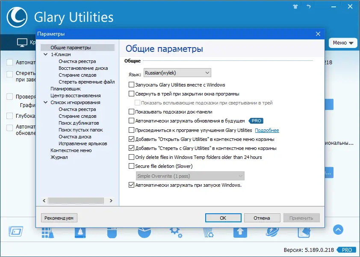Screen dimensions: 360x257
Task: Enable Only delete files older than 24 hours
Action: 131,157
